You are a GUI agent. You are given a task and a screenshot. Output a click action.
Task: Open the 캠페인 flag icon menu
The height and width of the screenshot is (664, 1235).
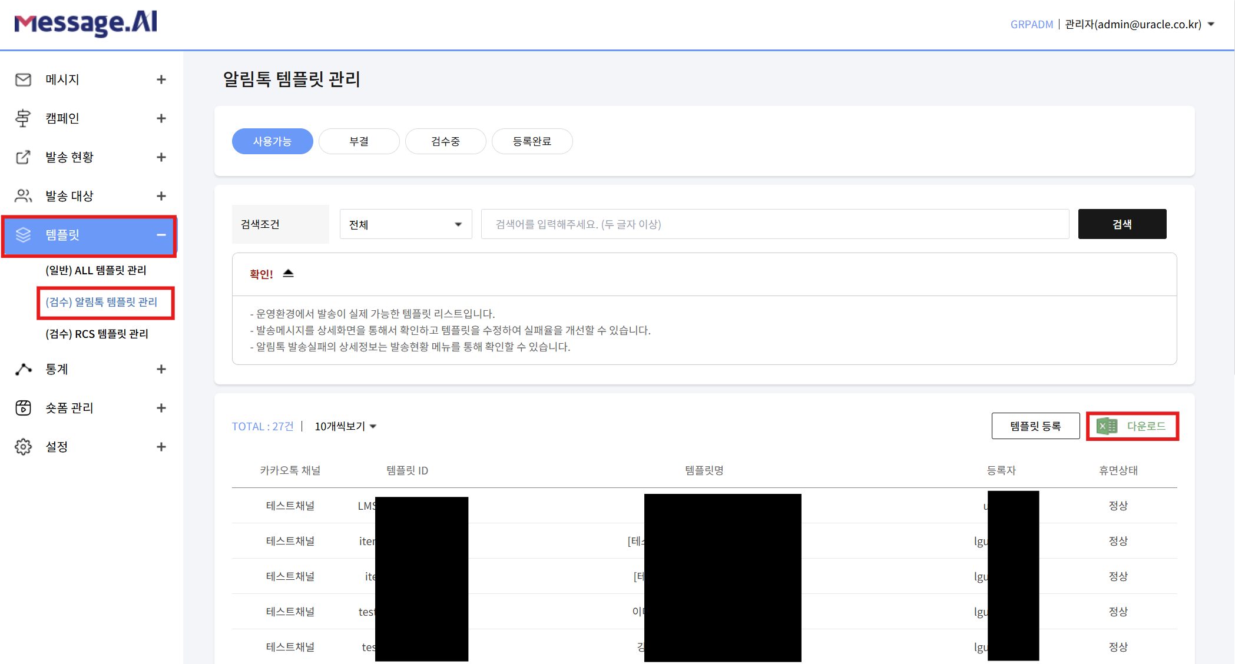click(23, 118)
